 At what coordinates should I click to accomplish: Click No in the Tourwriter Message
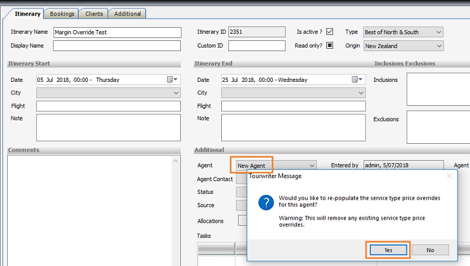pyautogui.click(x=430, y=250)
